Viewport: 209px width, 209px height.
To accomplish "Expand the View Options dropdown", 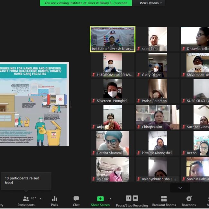I will point(150,3).
